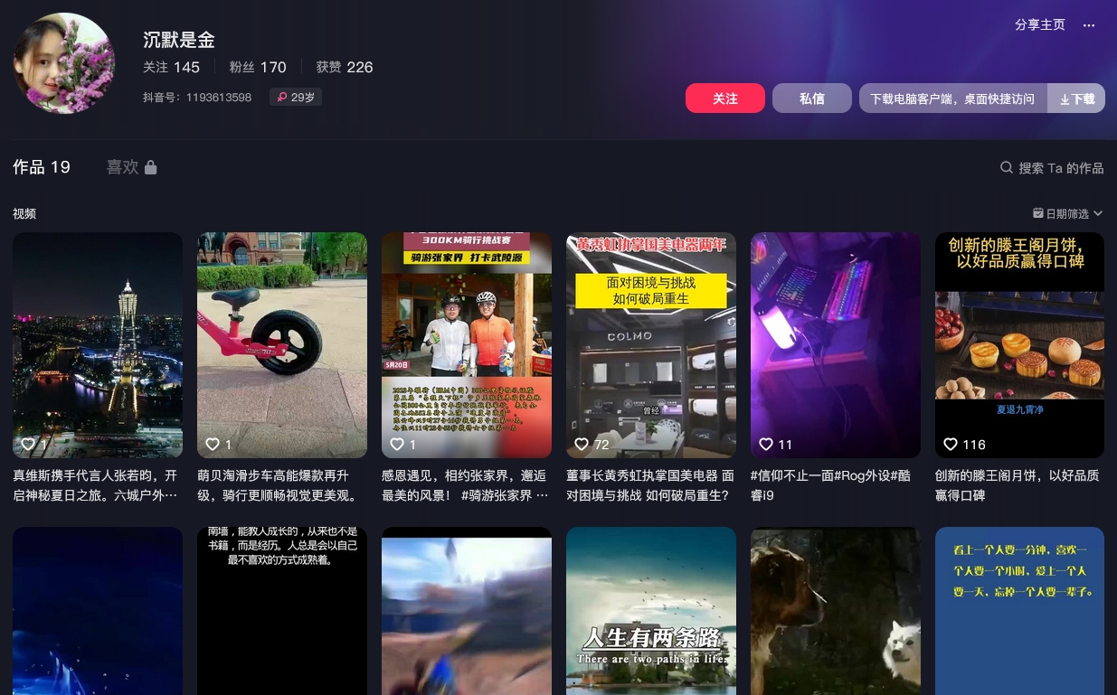Click the title 萌贝淘滑步车高能爆款再升级
The width and height of the screenshot is (1117, 695).
point(279,485)
